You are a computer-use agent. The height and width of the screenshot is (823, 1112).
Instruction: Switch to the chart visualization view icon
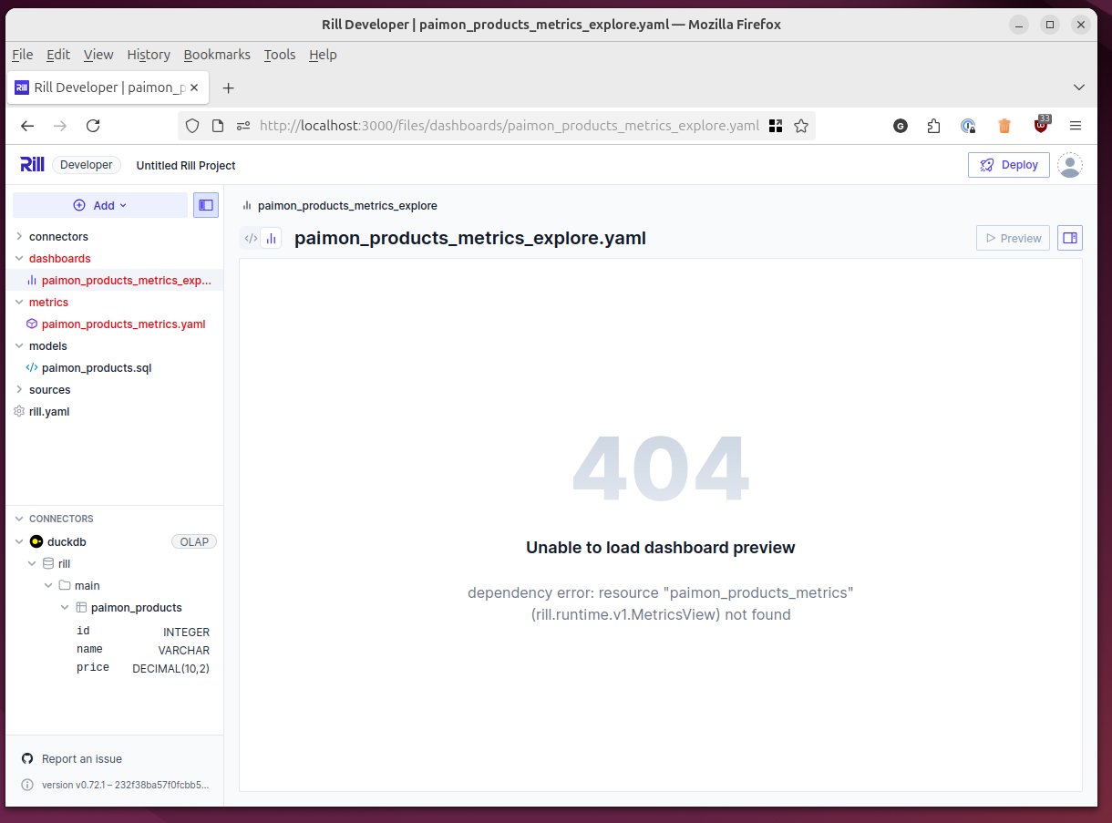tap(271, 237)
